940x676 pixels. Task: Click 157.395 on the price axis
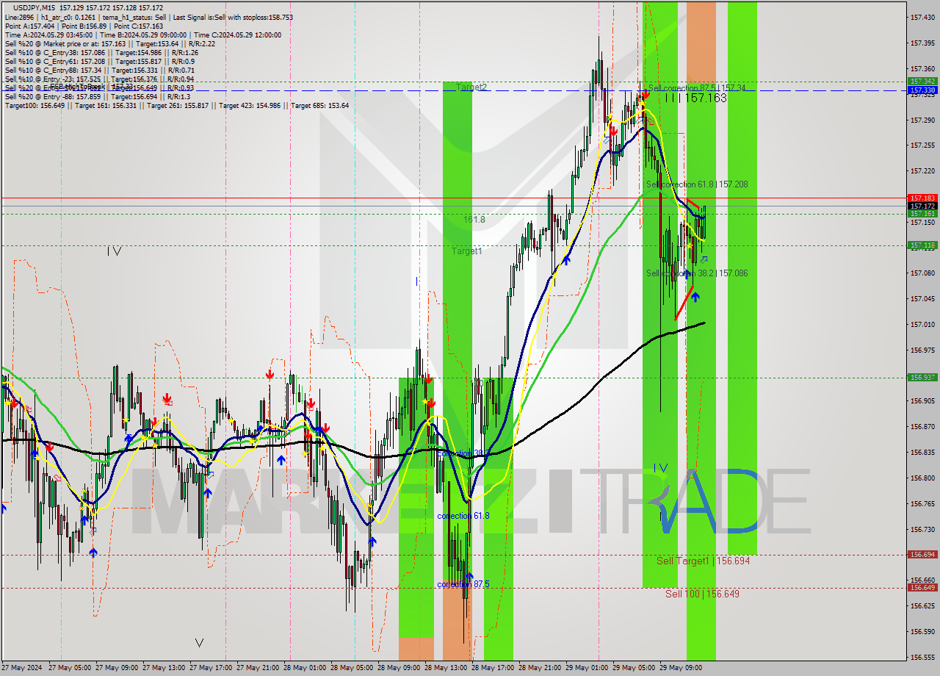point(922,43)
